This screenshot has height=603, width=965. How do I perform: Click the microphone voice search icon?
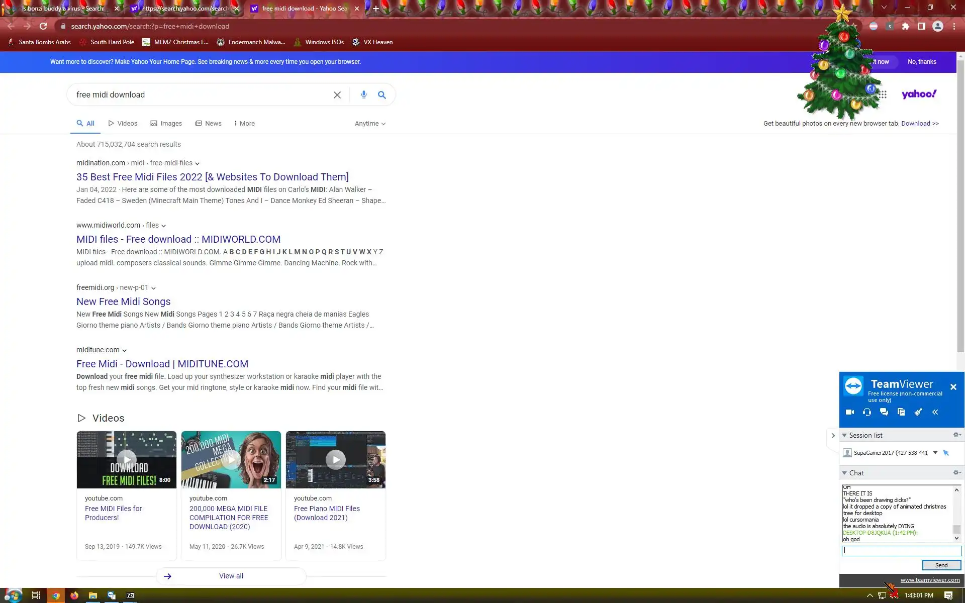point(364,94)
